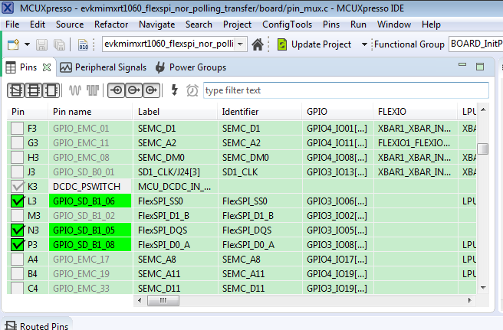Click the last pin direction icon

[151, 90]
